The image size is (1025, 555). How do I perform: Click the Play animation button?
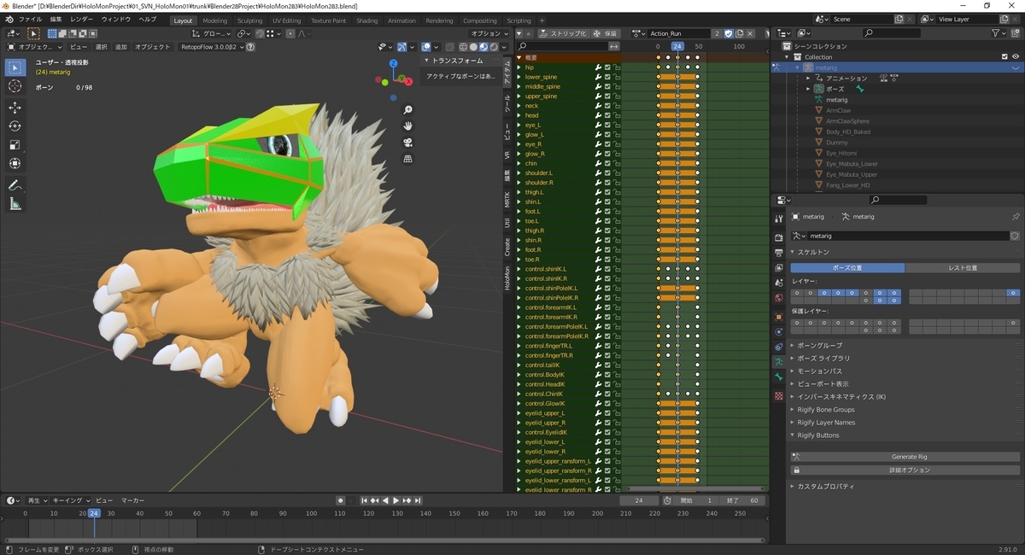pos(395,500)
